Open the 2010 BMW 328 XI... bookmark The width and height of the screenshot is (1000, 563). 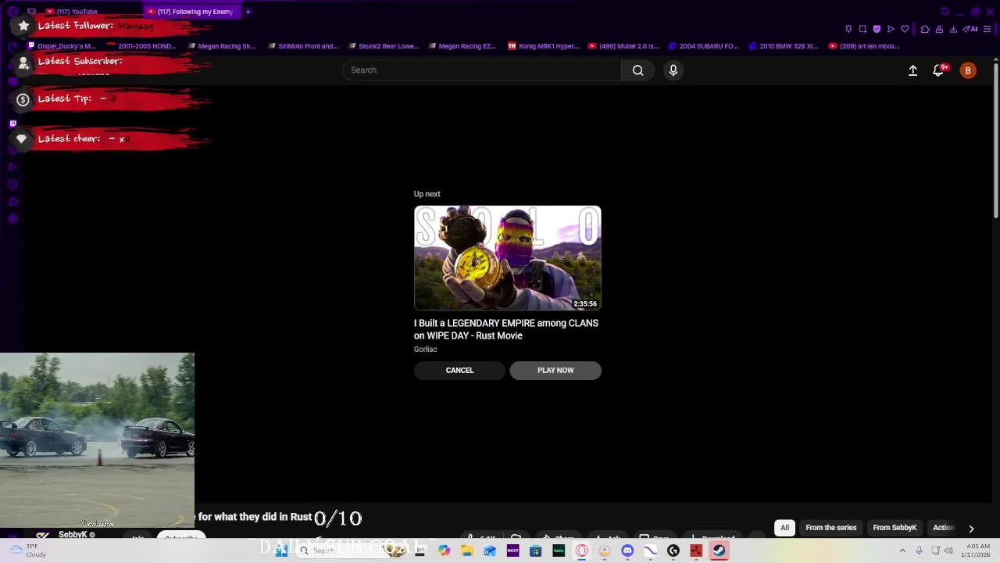coord(783,46)
